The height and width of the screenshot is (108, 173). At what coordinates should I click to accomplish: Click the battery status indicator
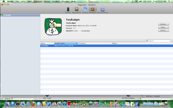coord(147,1)
